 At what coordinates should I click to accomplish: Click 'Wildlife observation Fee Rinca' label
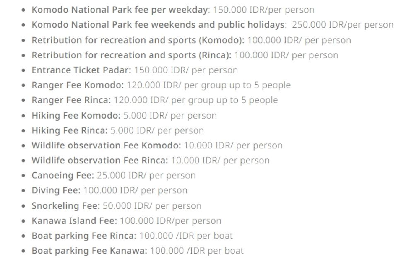click(100, 160)
